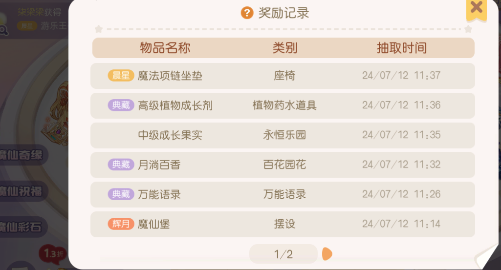Go to next page with orange arrow

[327, 254]
